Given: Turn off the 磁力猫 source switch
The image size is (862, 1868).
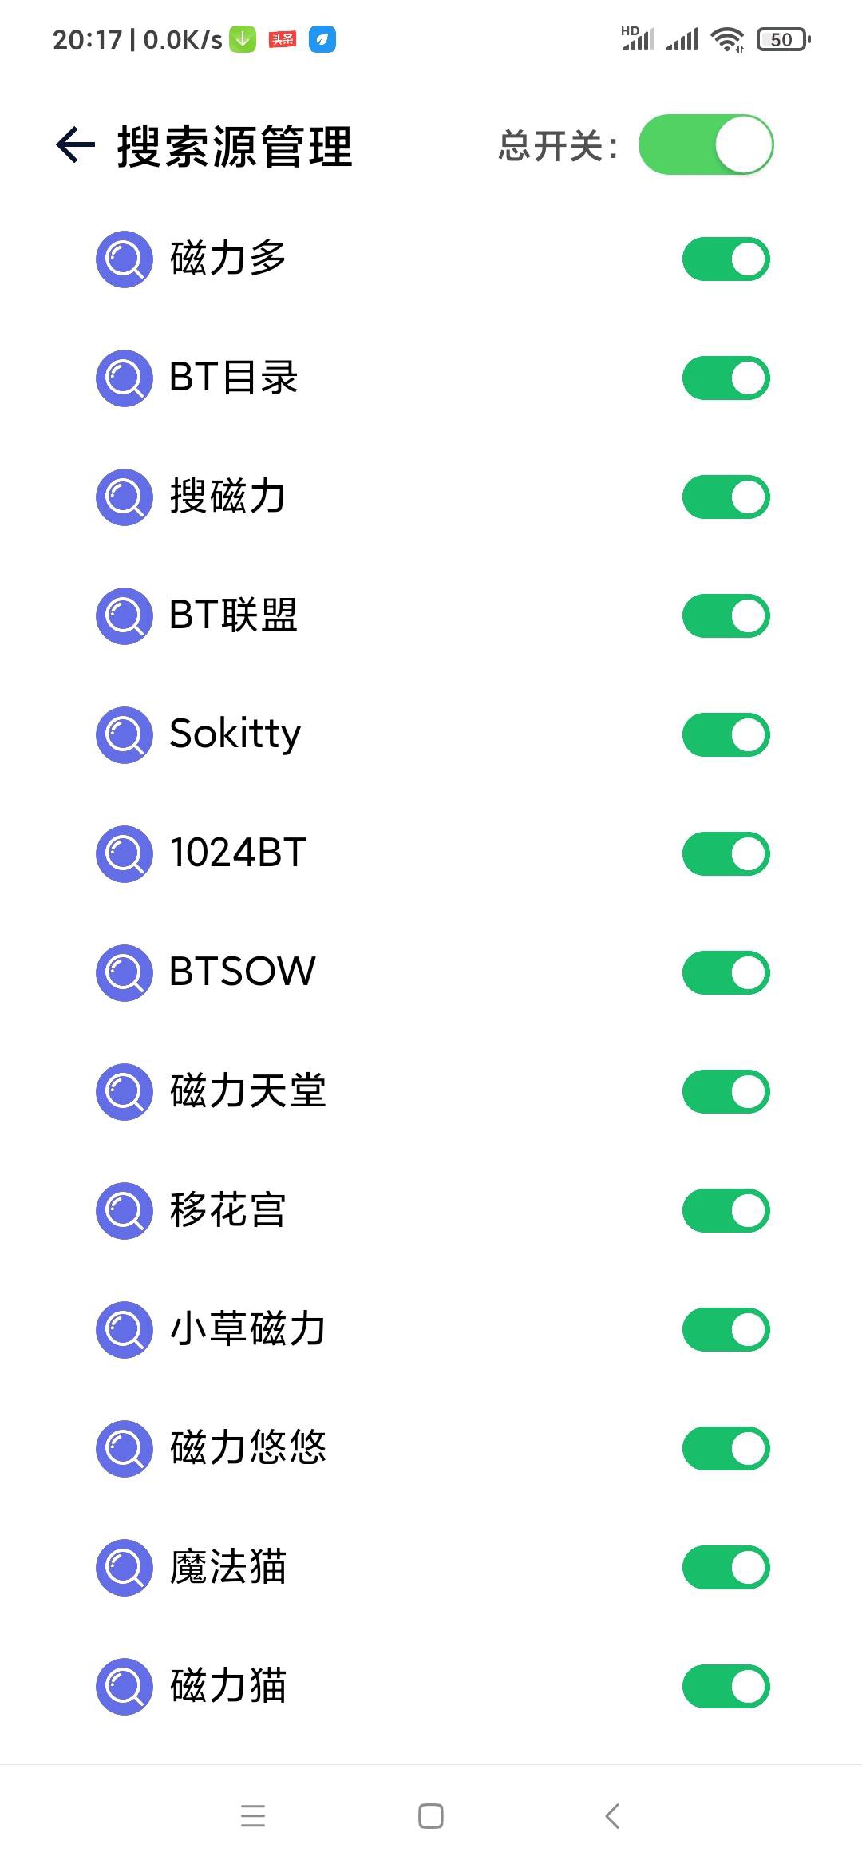Looking at the screenshot, I should click(726, 1686).
